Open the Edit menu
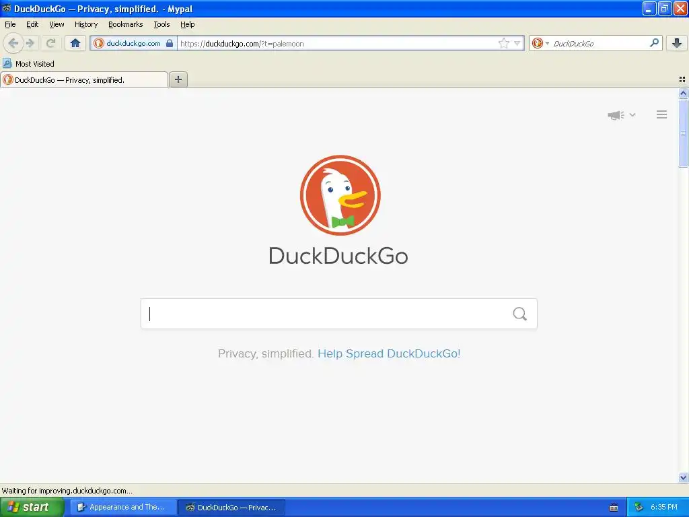689x517 pixels. point(32,24)
